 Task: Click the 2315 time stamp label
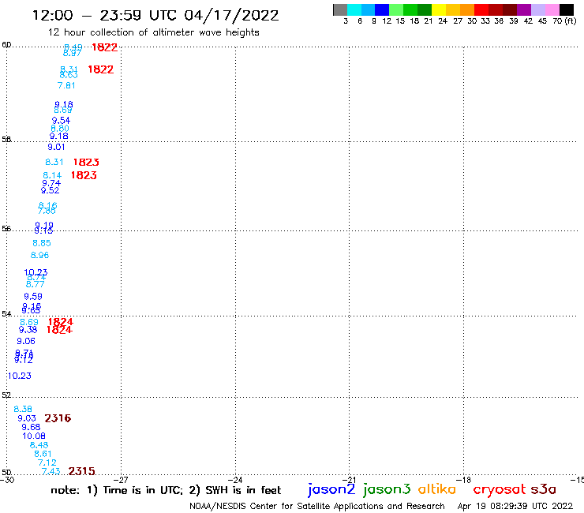tap(81, 471)
